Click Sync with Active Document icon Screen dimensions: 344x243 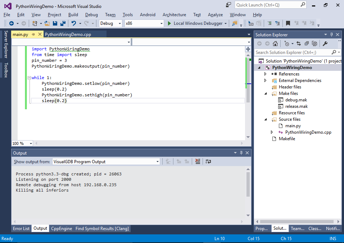pos(299,43)
